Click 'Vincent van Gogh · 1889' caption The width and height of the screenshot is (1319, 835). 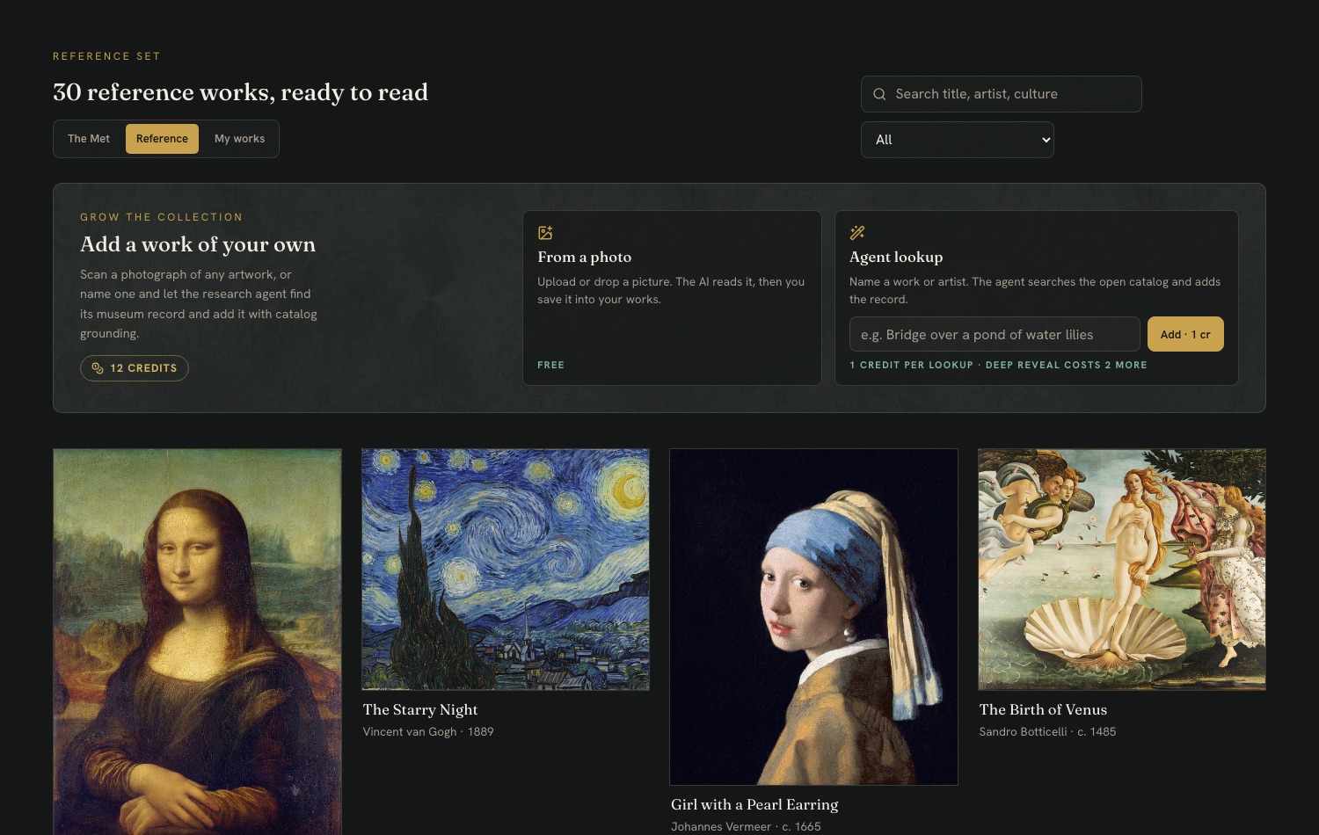[x=428, y=731]
